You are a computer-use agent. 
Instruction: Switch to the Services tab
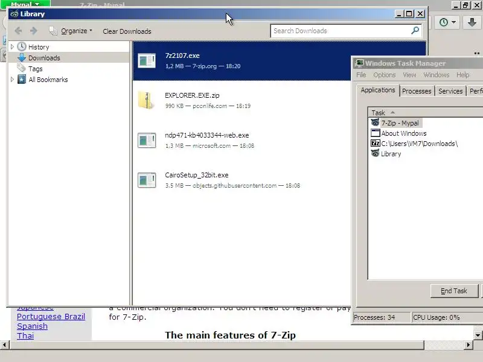pos(450,91)
